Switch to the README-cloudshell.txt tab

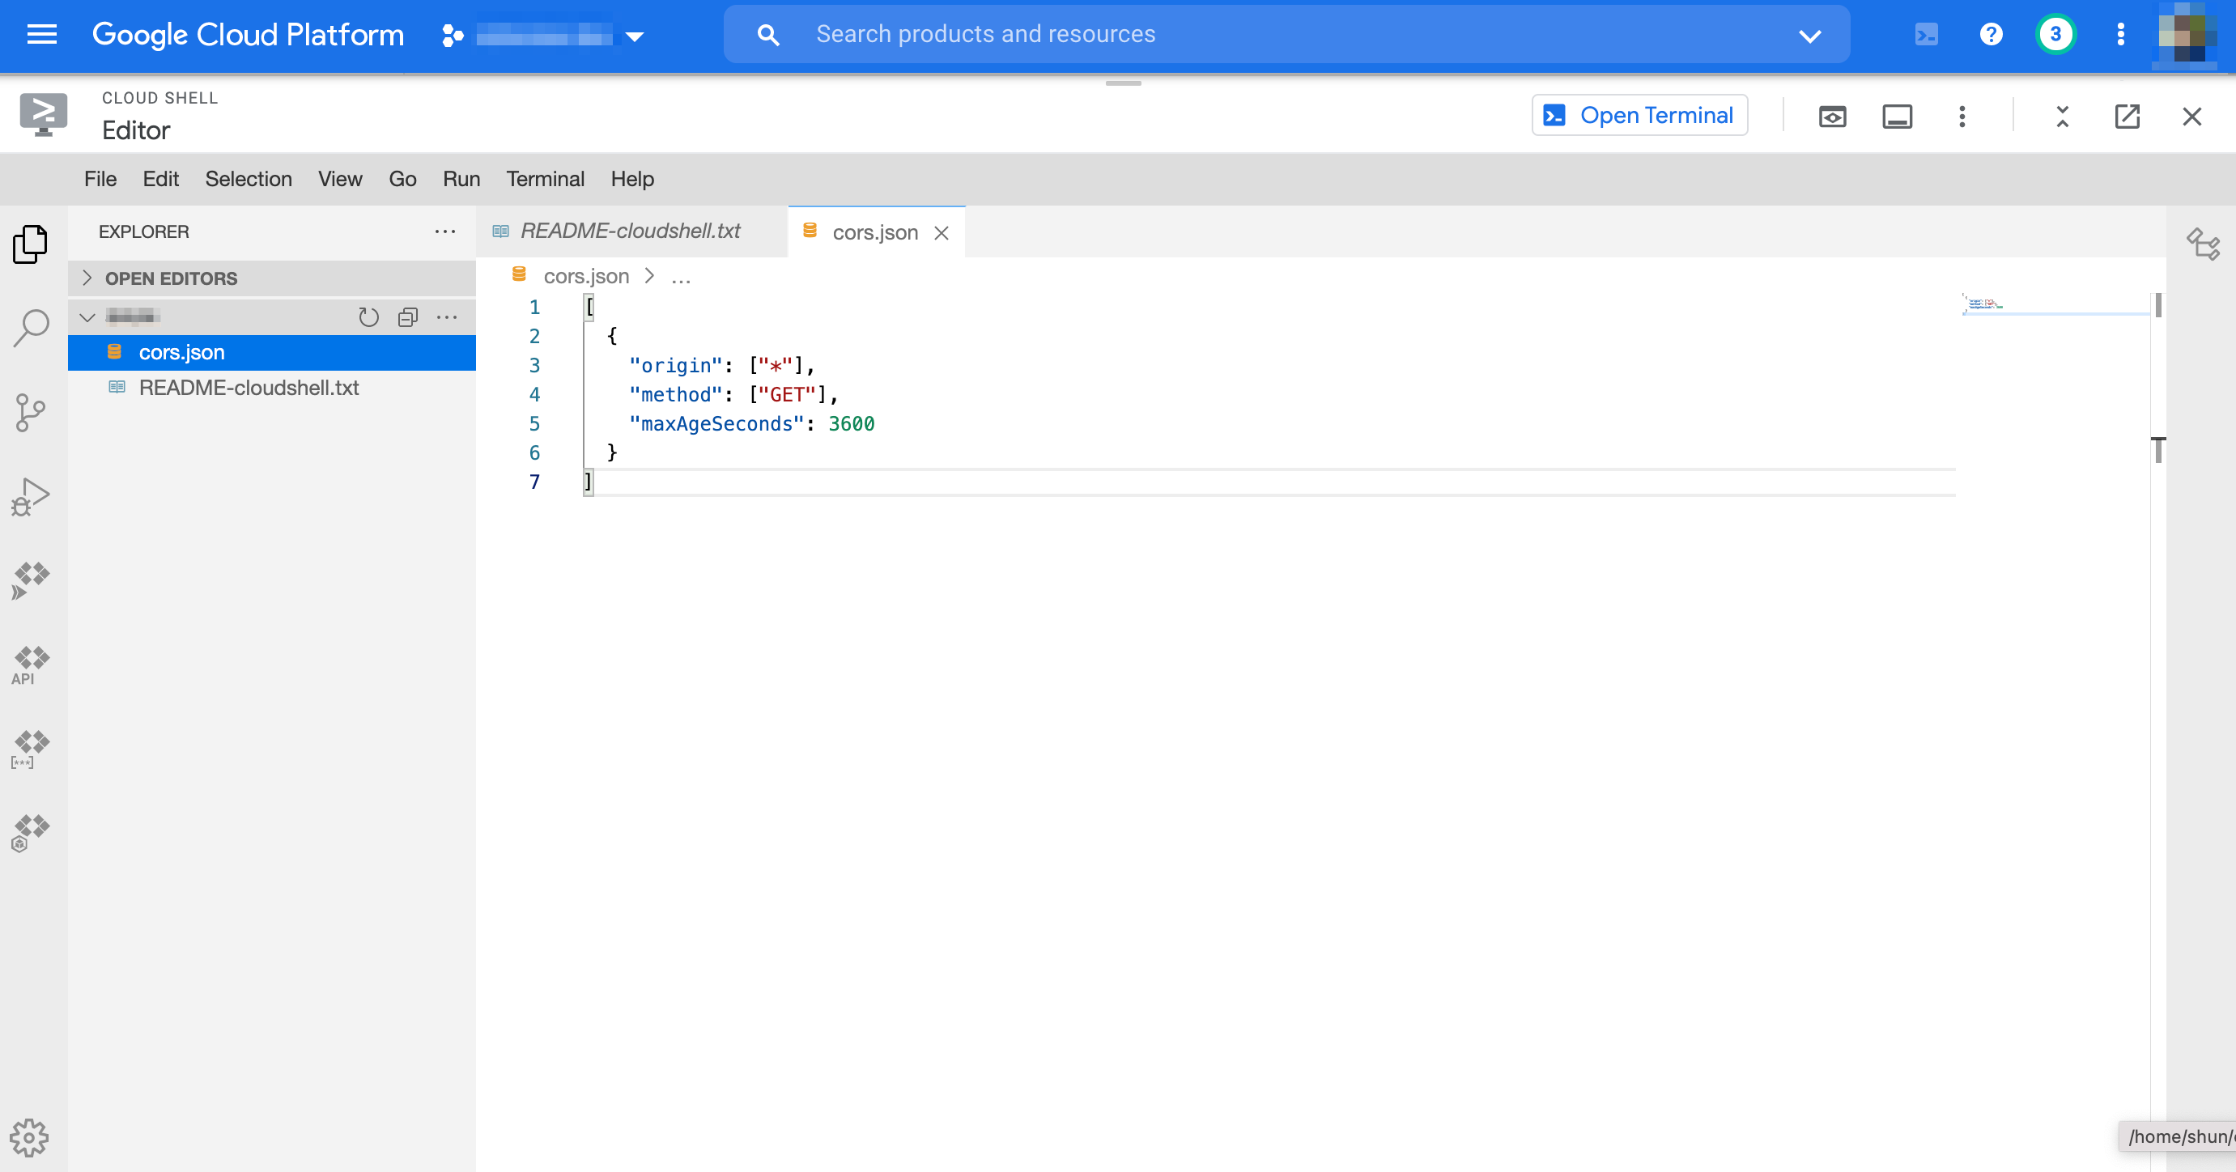coord(631,231)
